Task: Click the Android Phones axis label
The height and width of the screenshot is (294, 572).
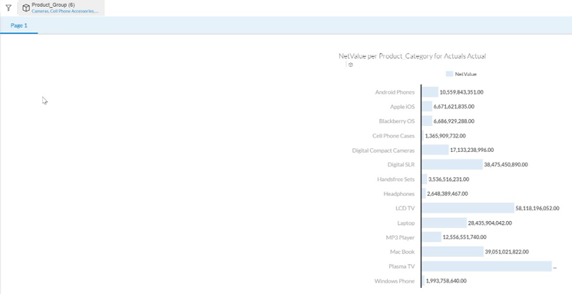Action: click(x=395, y=92)
